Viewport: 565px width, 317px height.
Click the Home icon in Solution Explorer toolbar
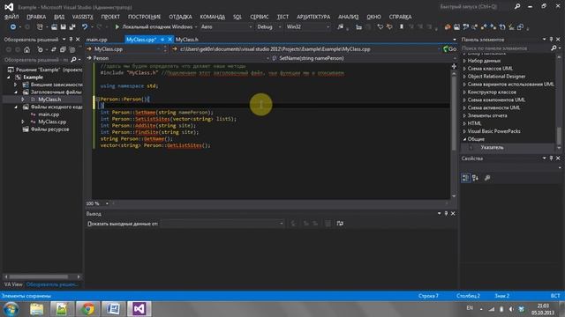tap(26, 49)
